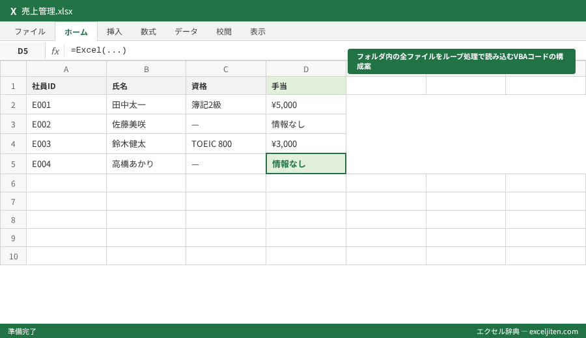
Task: Select the 簿記2級 cell
Action: (x=226, y=105)
